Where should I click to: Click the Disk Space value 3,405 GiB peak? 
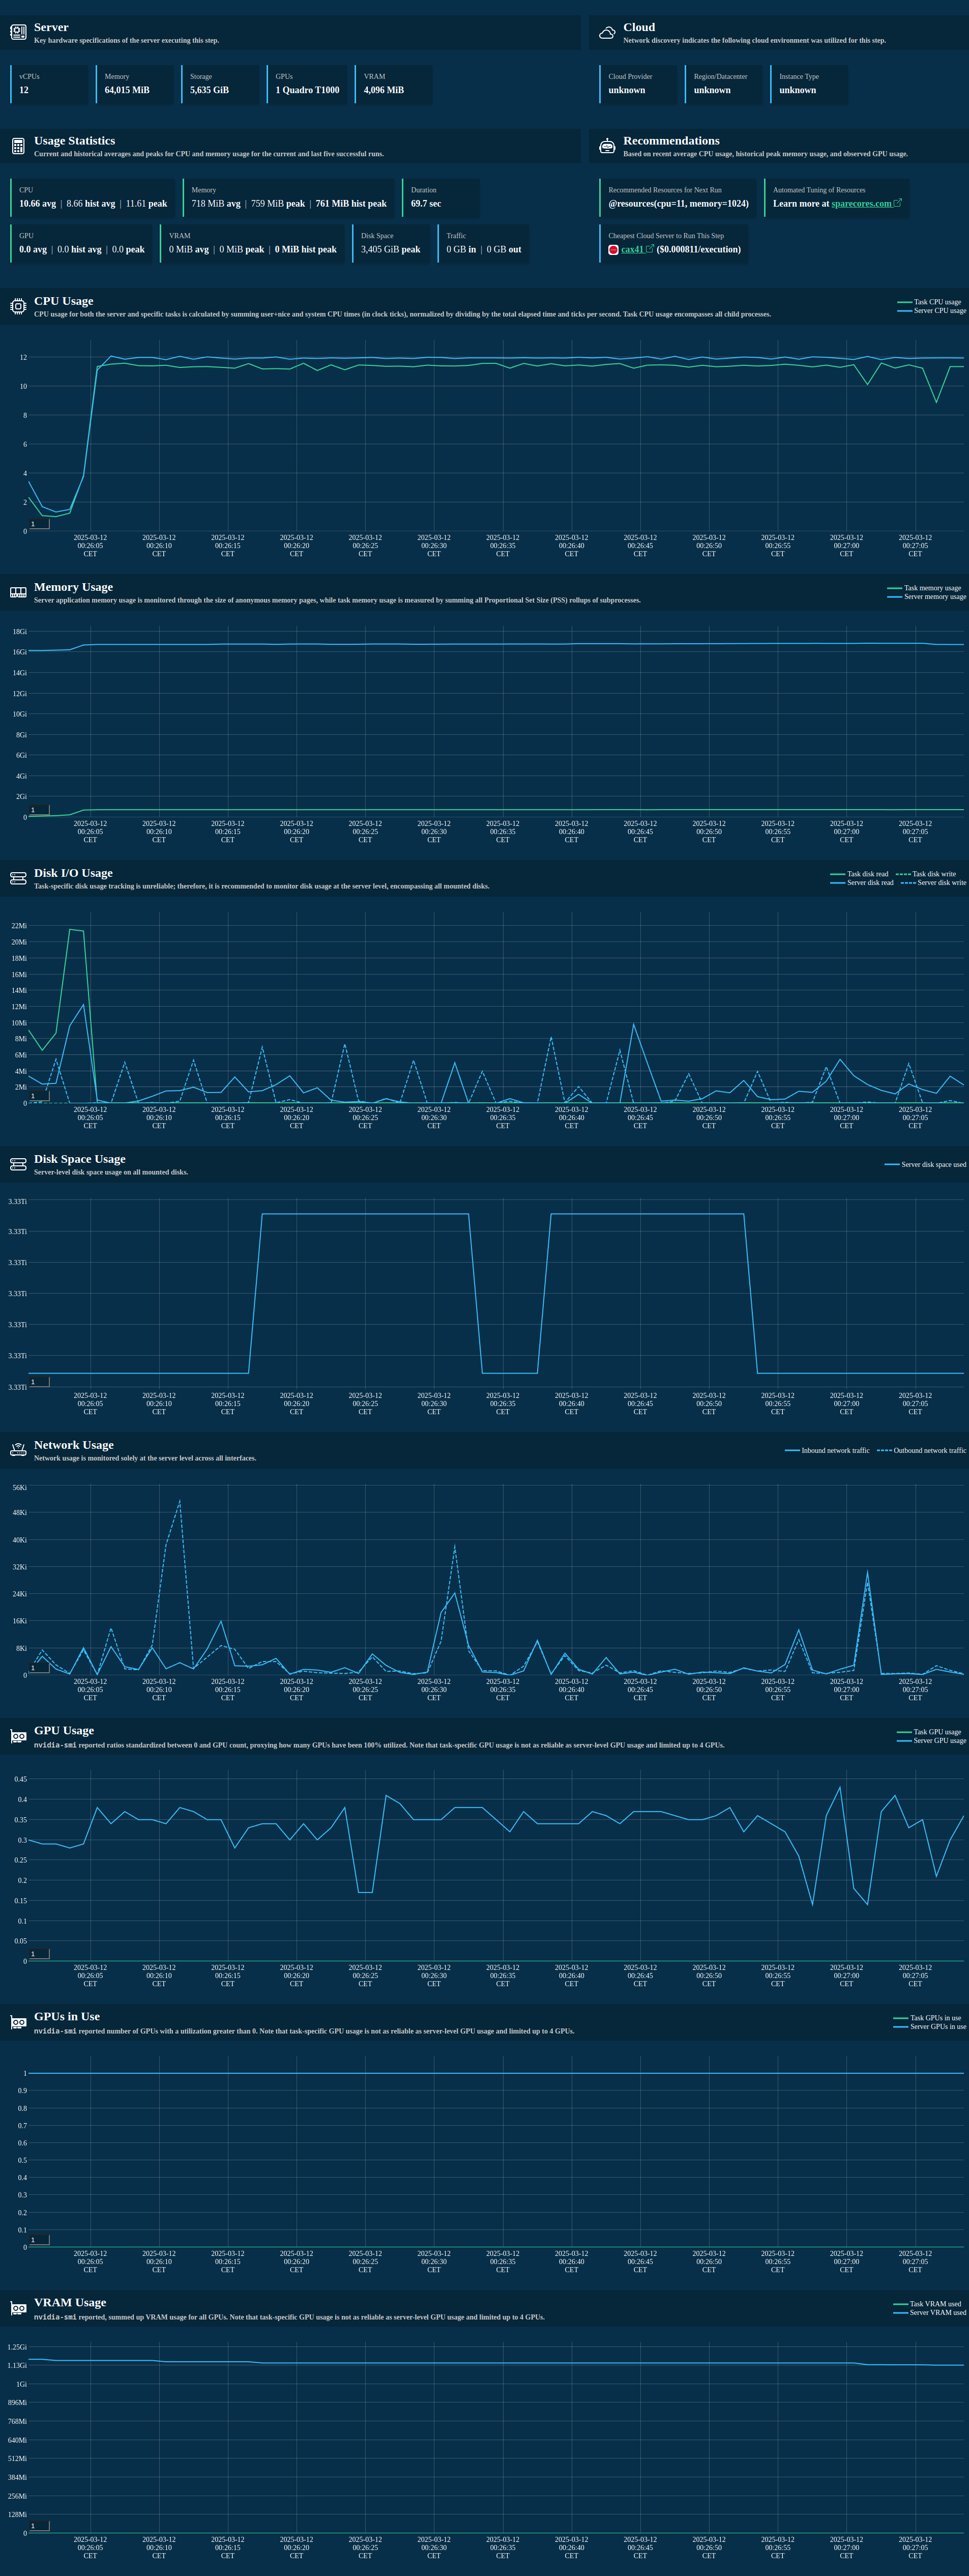[391, 249]
